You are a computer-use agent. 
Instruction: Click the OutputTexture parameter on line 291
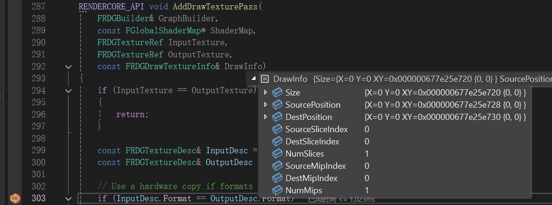coord(199,55)
